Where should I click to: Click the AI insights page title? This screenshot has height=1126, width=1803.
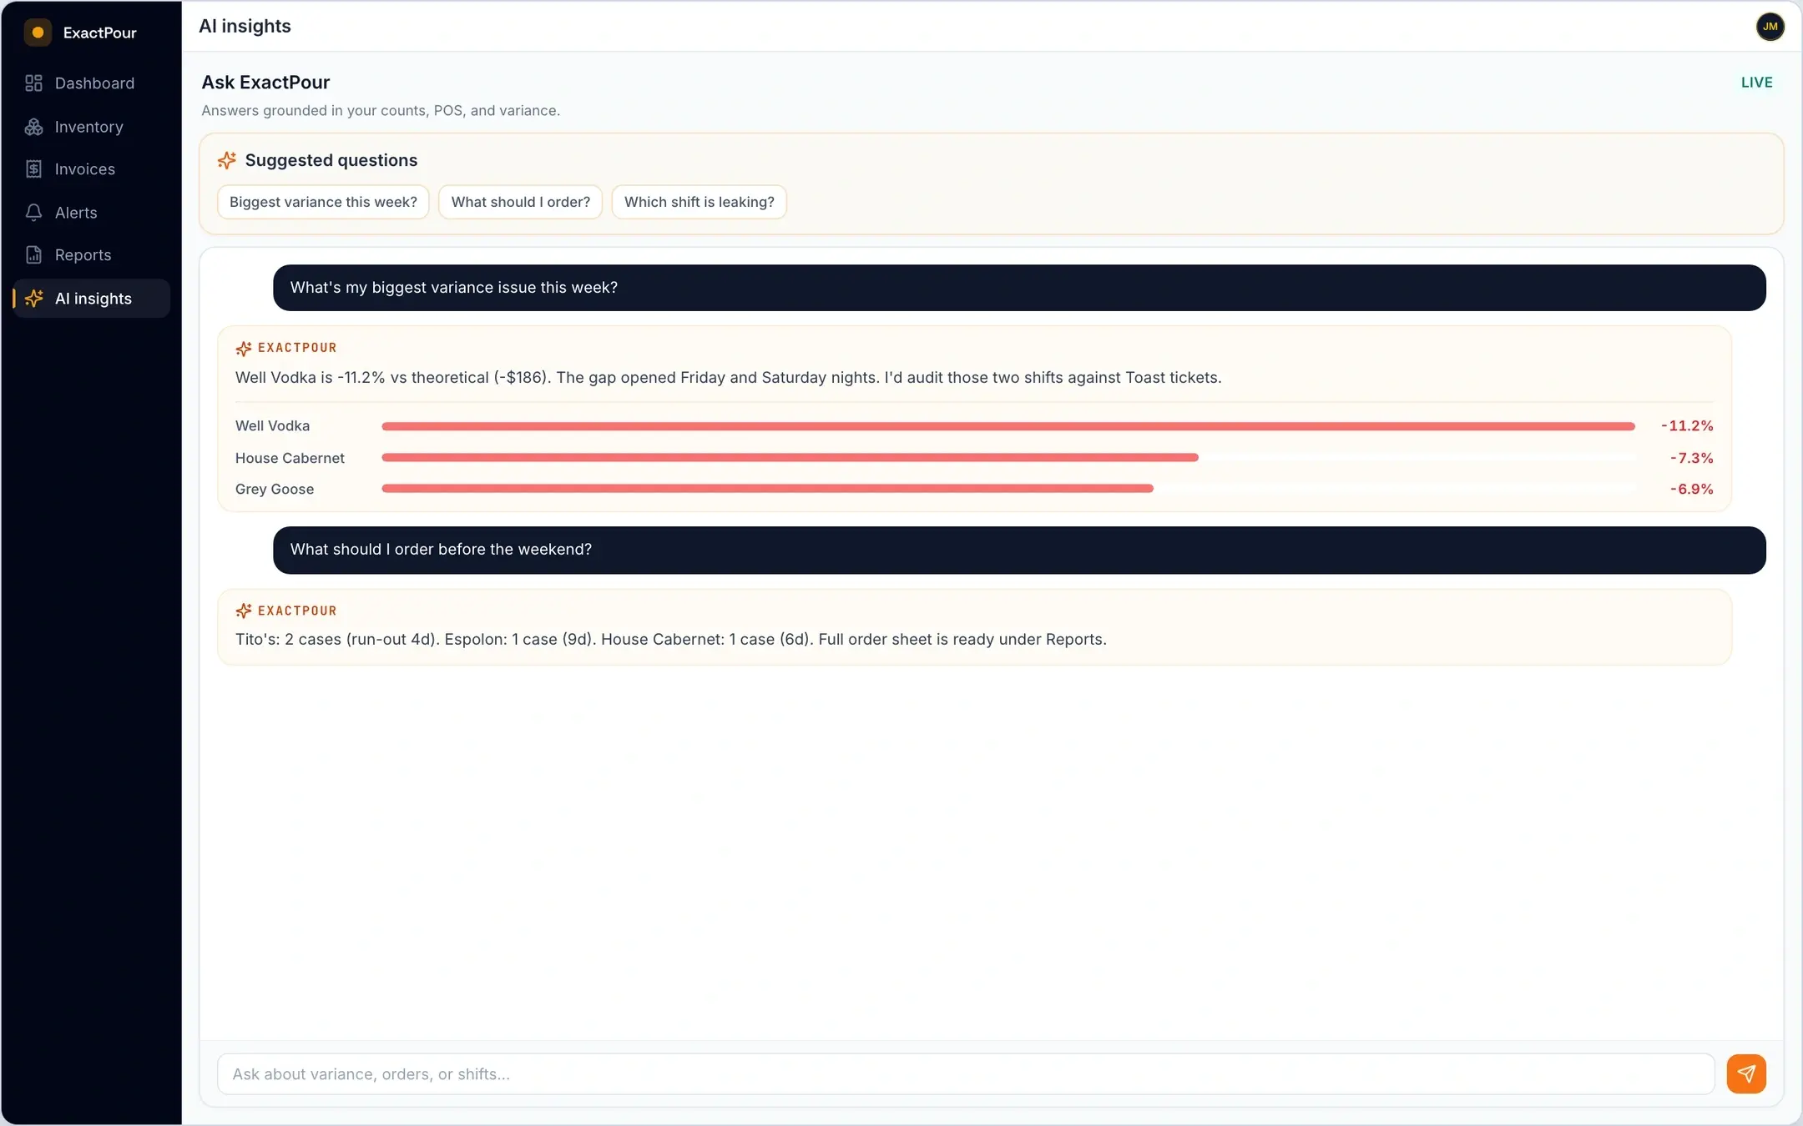245,26
